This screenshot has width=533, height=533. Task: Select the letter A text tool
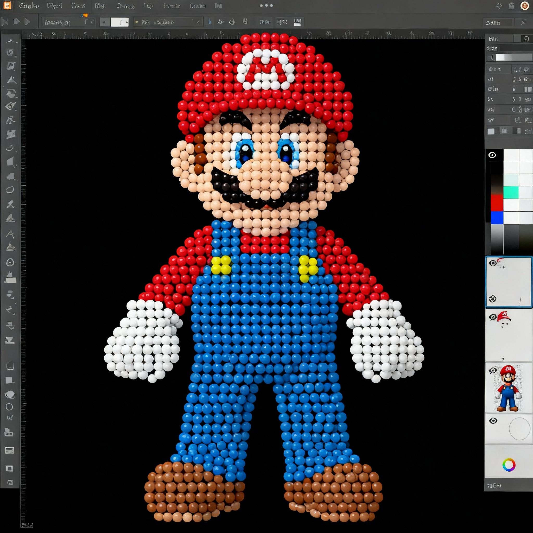[x=10, y=234]
